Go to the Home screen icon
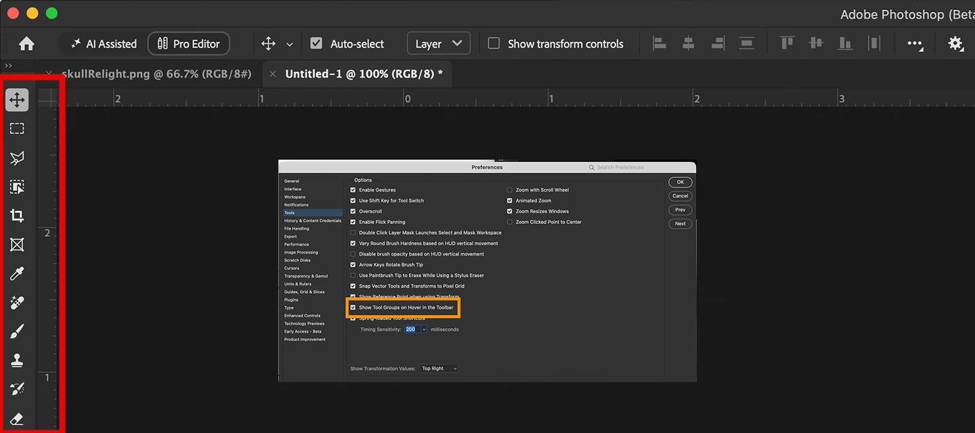 coord(26,44)
